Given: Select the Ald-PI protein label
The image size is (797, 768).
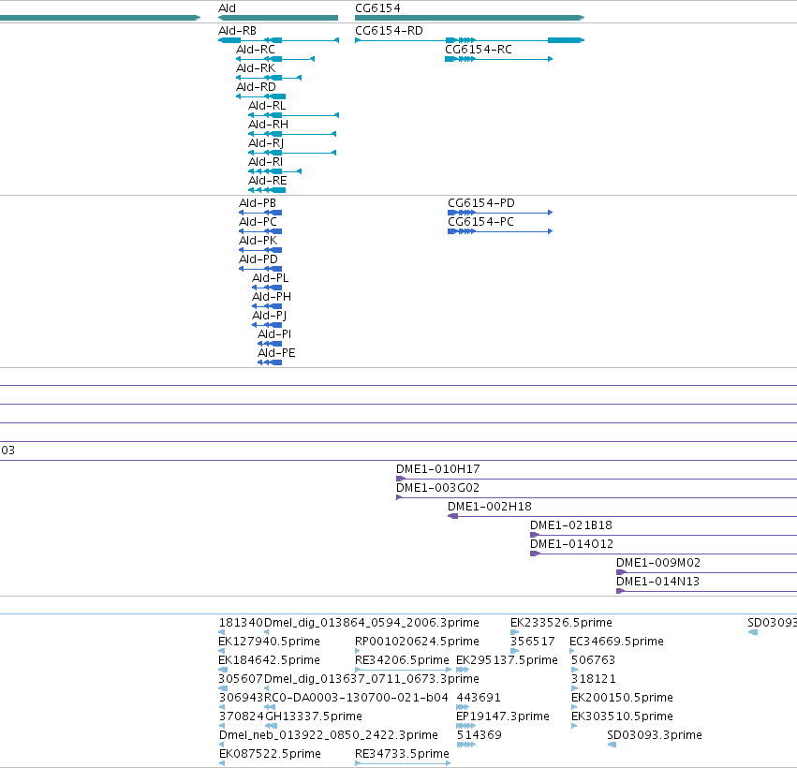Looking at the screenshot, I should (x=274, y=334).
